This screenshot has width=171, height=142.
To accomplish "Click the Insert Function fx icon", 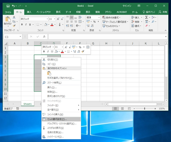I will click(44, 37).
